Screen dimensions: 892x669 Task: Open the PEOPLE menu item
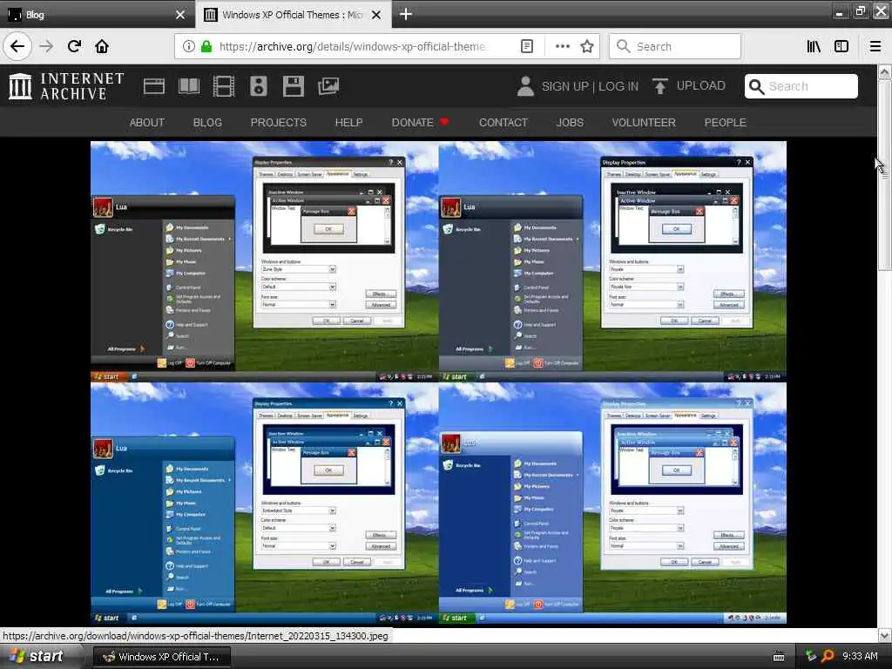point(726,122)
